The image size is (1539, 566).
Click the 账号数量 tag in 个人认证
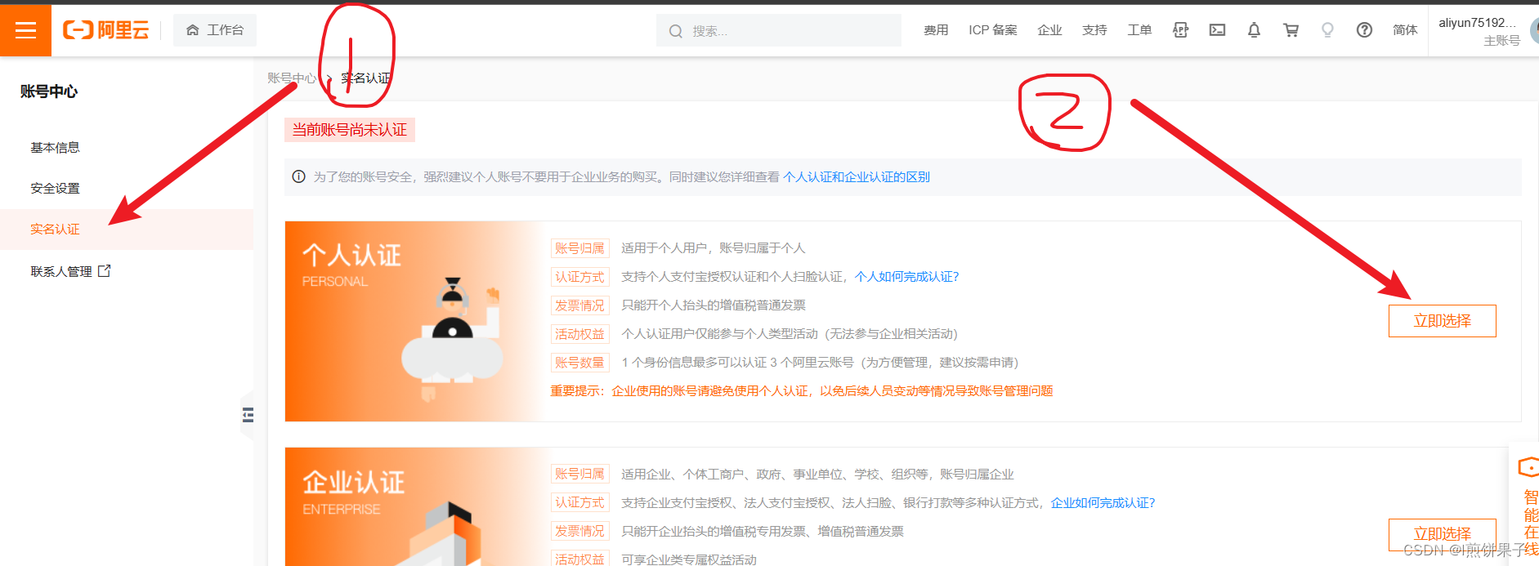coord(579,363)
